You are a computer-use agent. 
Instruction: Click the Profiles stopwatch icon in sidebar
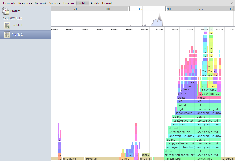(6, 11)
